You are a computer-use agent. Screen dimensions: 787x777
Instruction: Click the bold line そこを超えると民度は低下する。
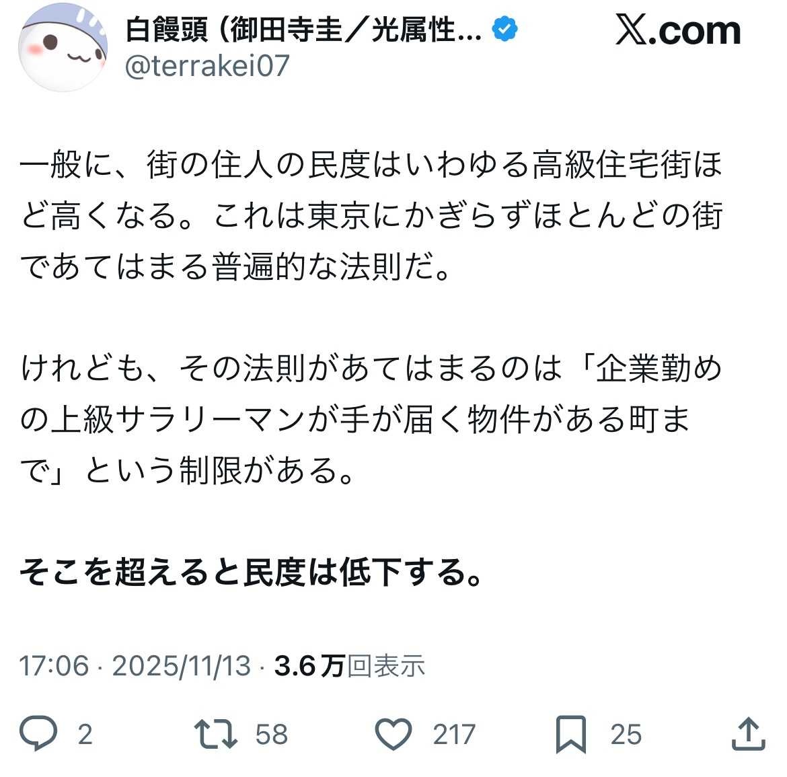click(252, 572)
